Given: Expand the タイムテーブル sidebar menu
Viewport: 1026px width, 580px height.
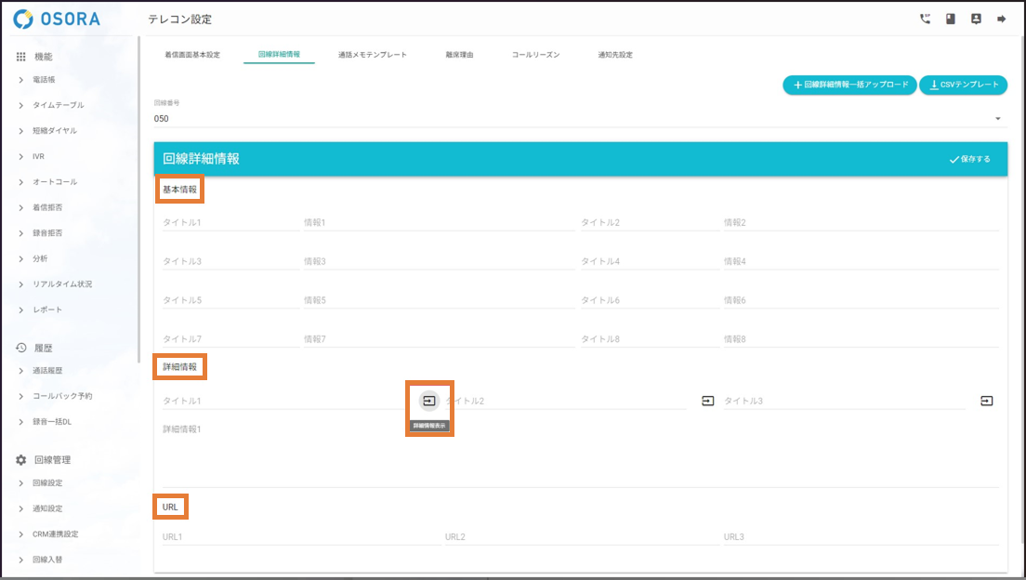Looking at the screenshot, I should [x=58, y=105].
